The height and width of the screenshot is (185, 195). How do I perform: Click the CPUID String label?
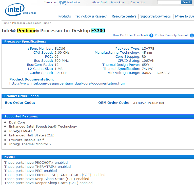point(129,61)
